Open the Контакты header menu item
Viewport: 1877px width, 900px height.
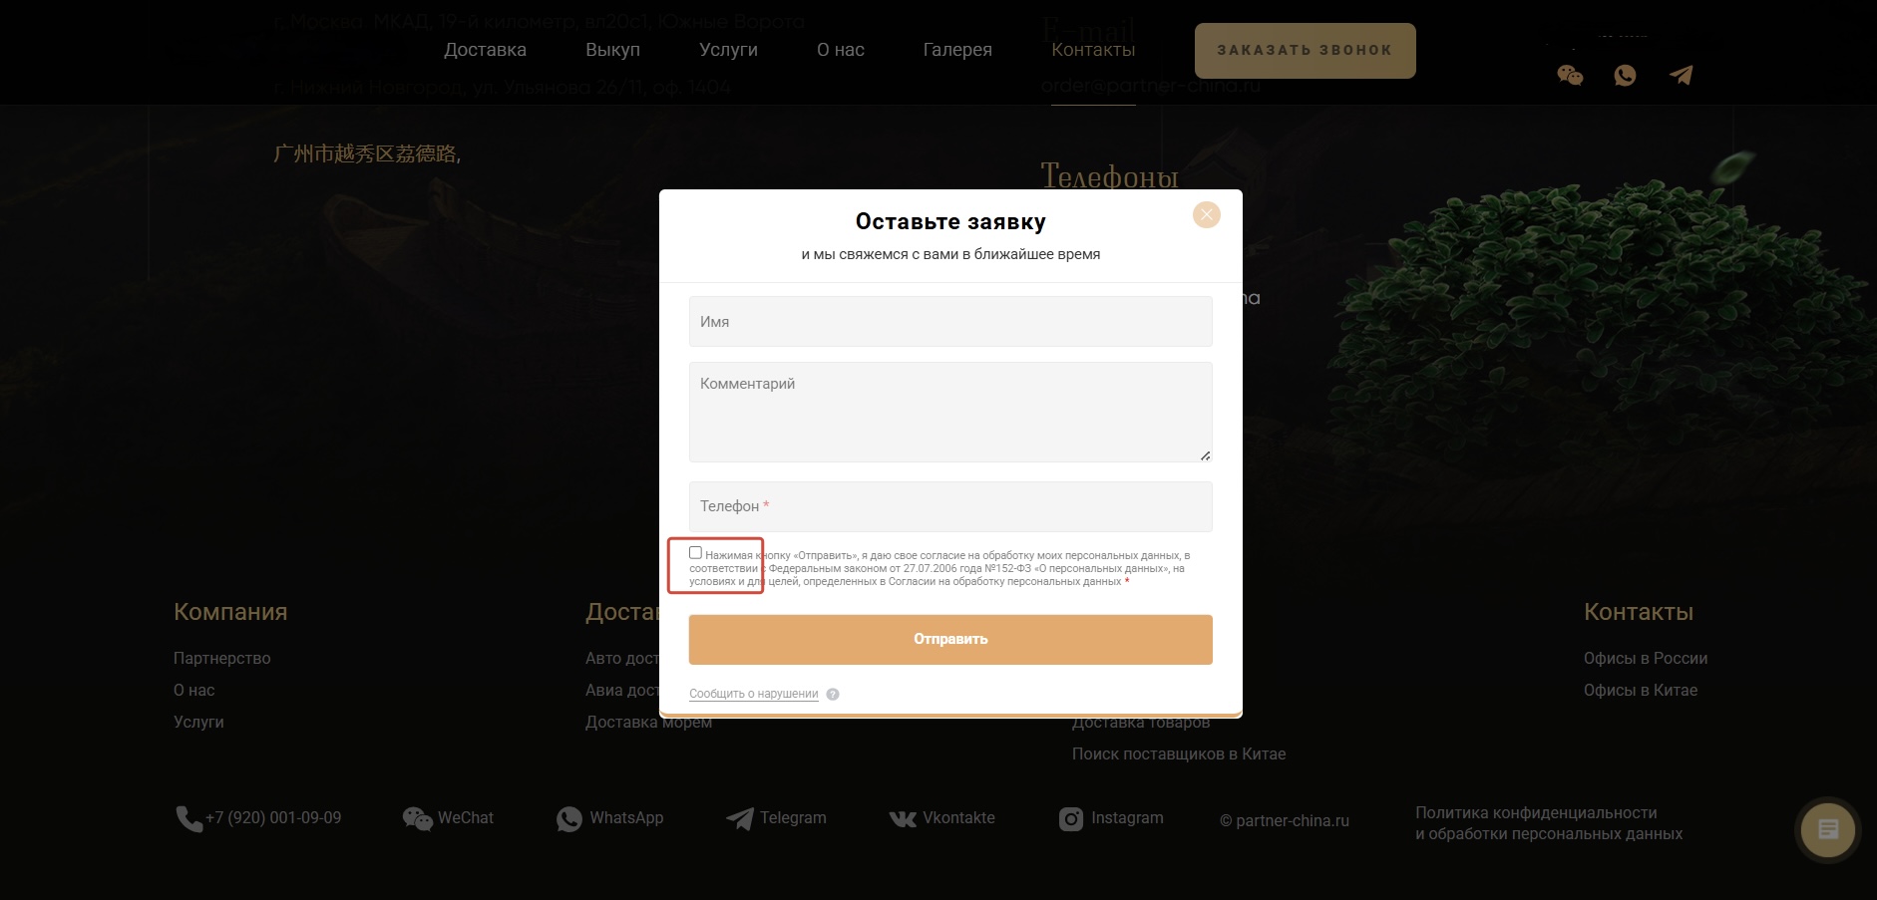click(1093, 50)
